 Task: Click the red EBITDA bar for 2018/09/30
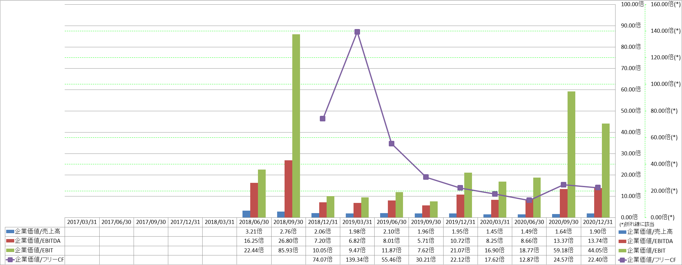[x=288, y=189]
